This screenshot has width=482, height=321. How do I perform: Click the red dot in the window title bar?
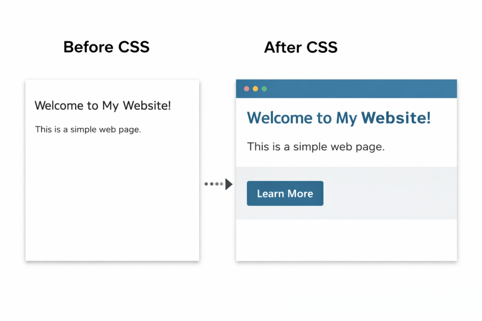(x=247, y=89)
